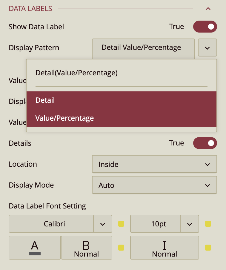Choose the Detail option in dropdown

(x=45, y=100)
